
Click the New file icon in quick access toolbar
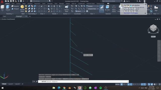(x=6, y=1)
